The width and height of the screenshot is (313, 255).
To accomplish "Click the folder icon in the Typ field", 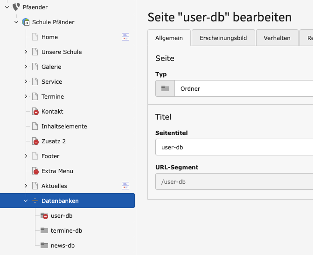I will coord(165,88).
